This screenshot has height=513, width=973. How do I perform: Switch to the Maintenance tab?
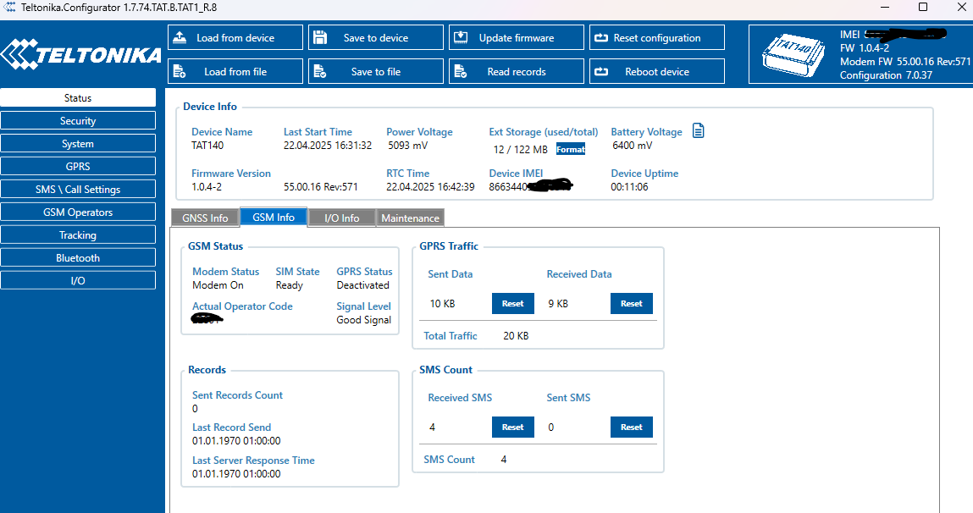[x=410, y=218]
